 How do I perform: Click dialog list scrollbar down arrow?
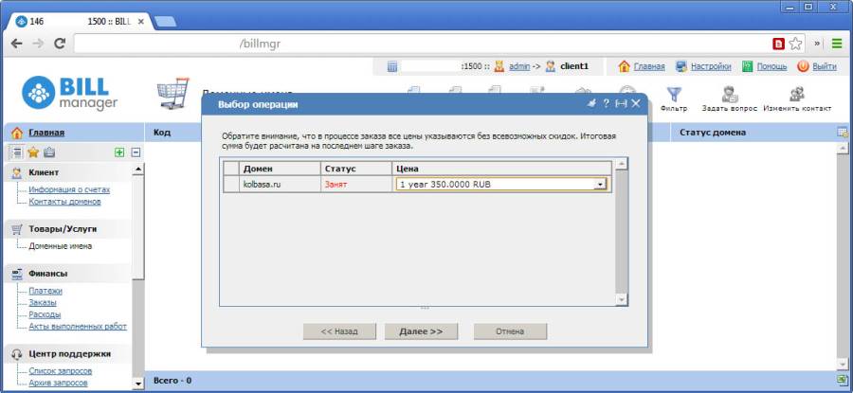(x=621, y=299)
